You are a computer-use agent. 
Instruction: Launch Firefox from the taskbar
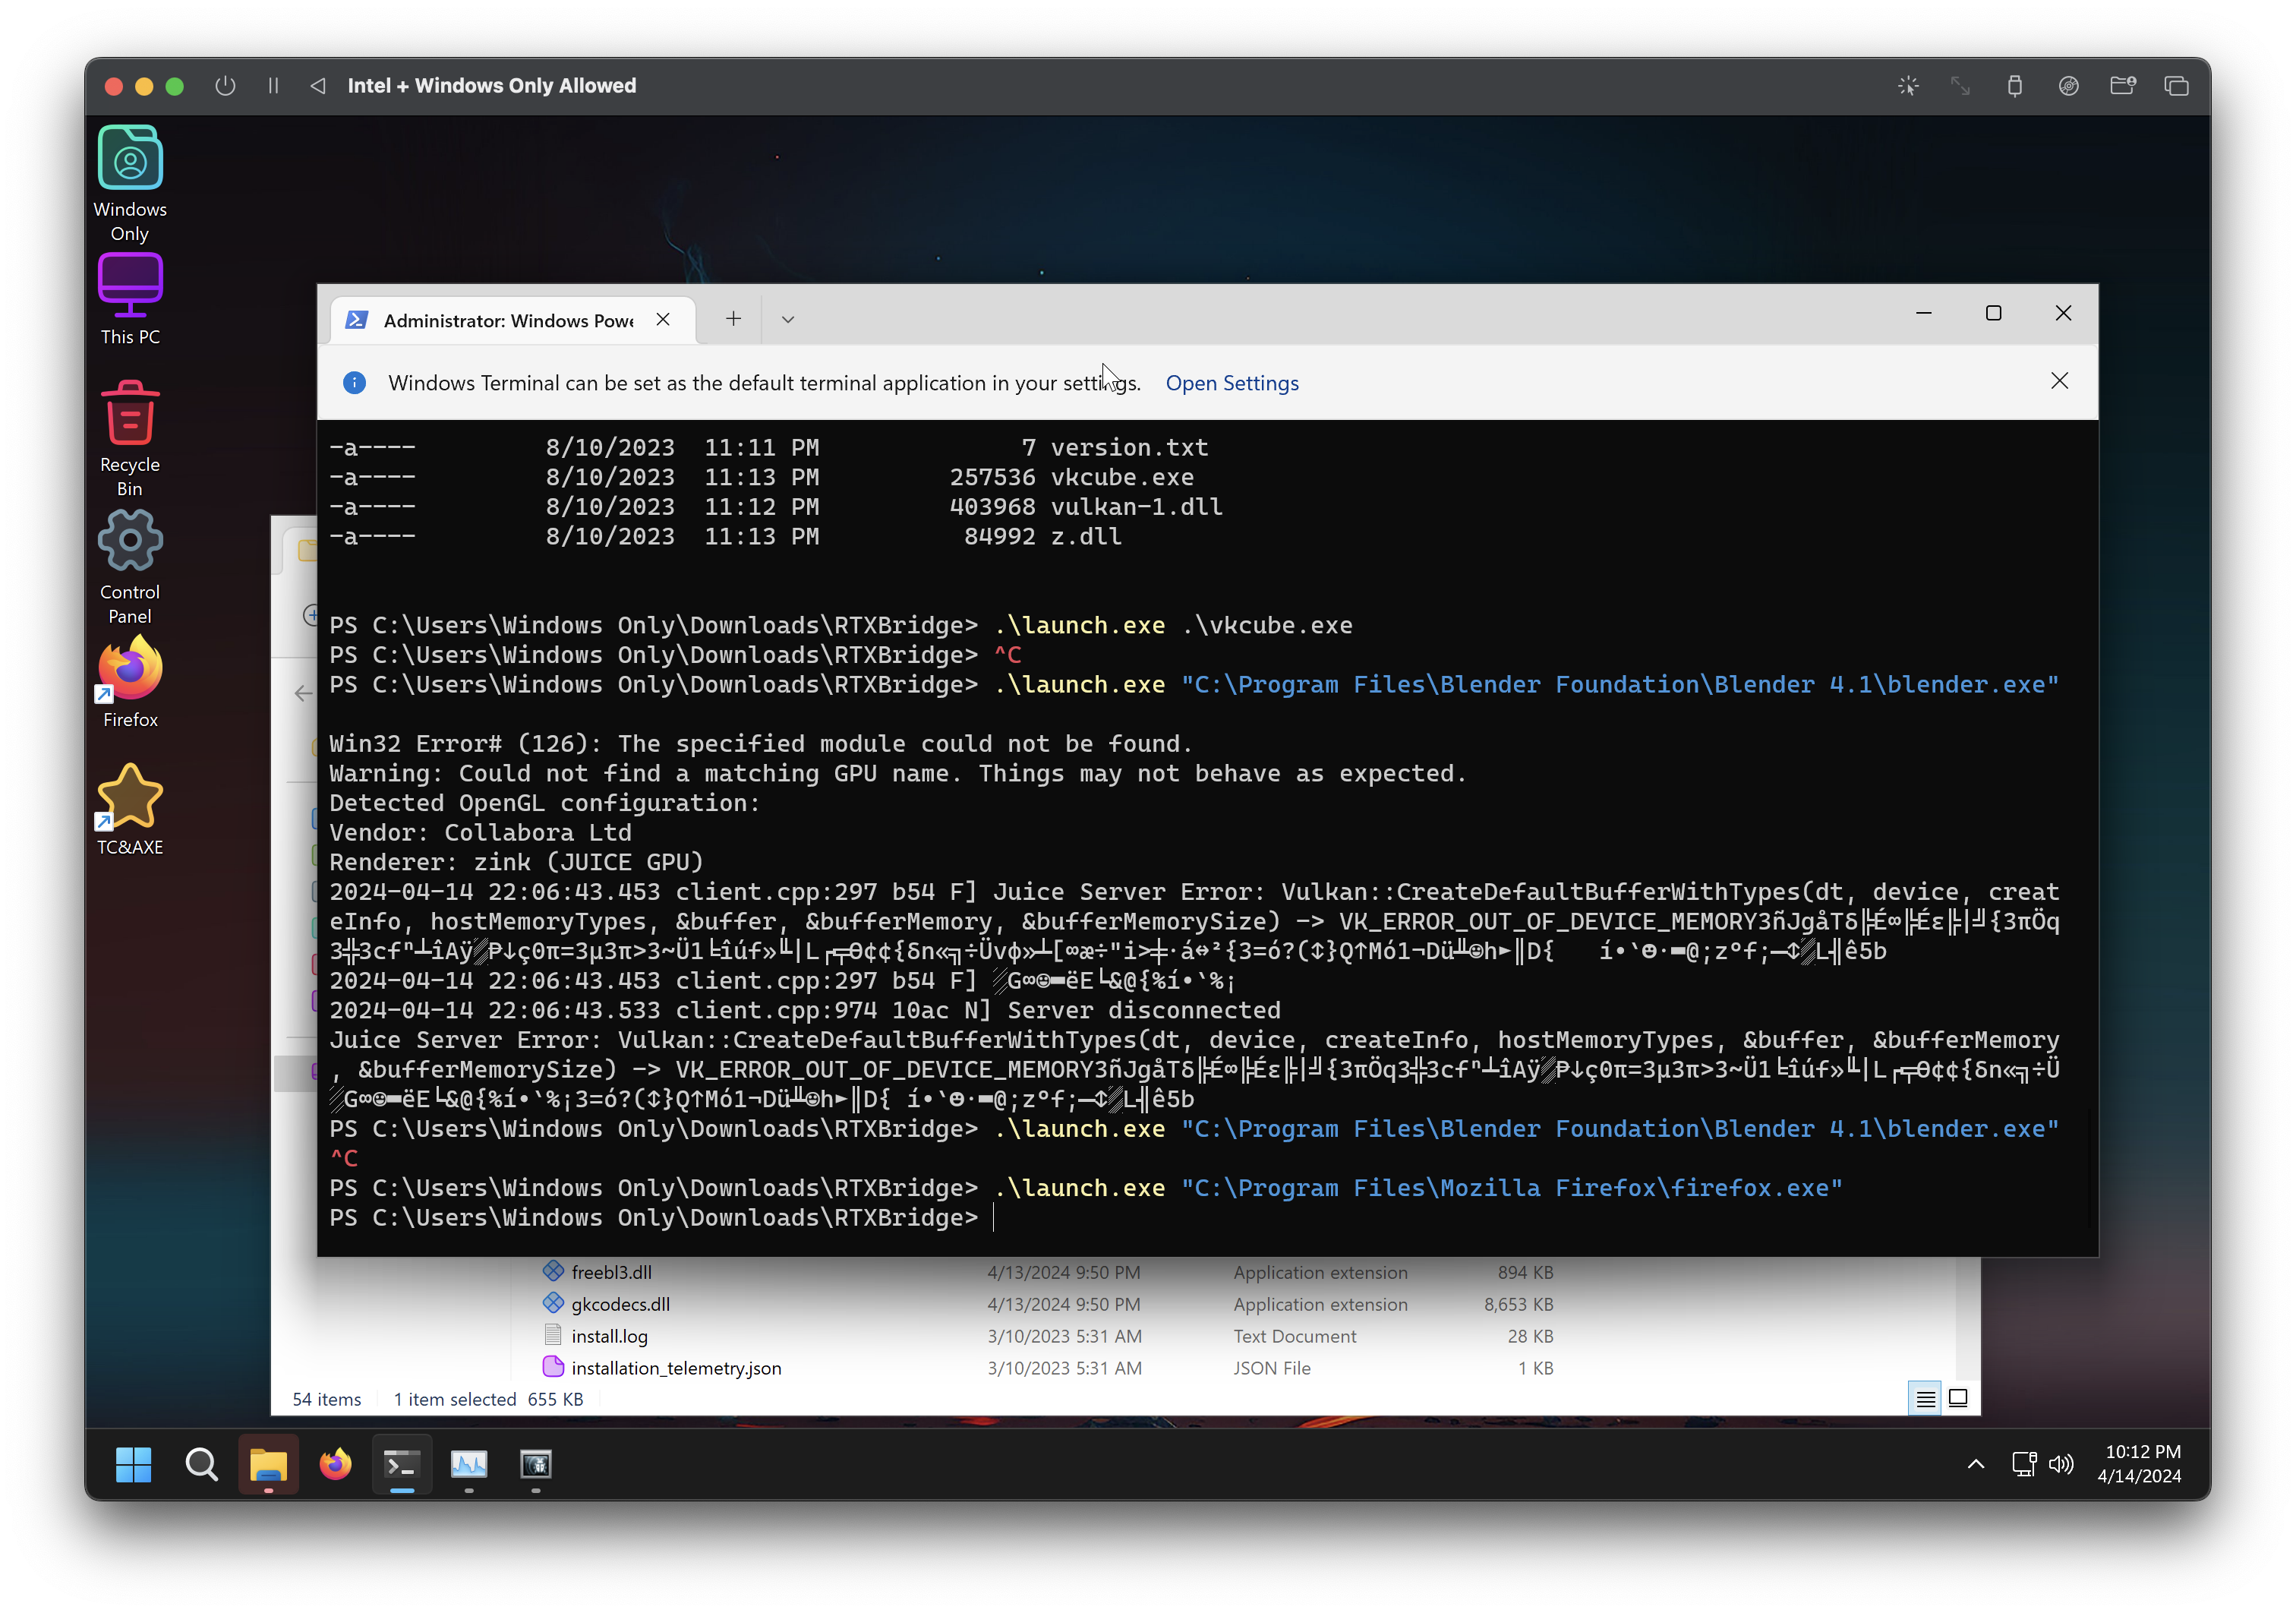tap(335, 1465)
